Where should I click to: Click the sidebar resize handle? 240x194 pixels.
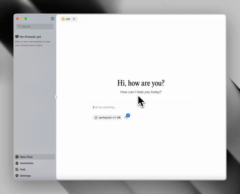[56, 97]
